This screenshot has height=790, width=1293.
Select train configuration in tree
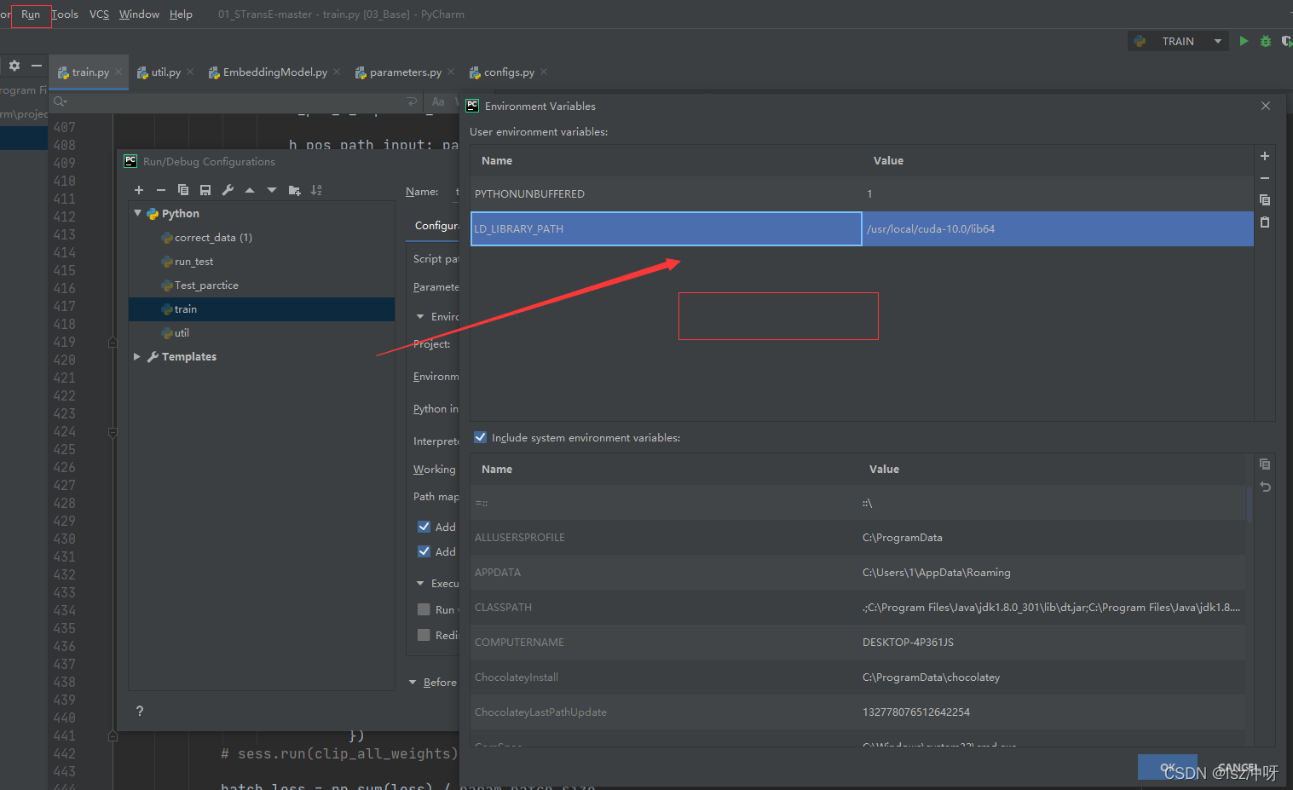point(262,309)
